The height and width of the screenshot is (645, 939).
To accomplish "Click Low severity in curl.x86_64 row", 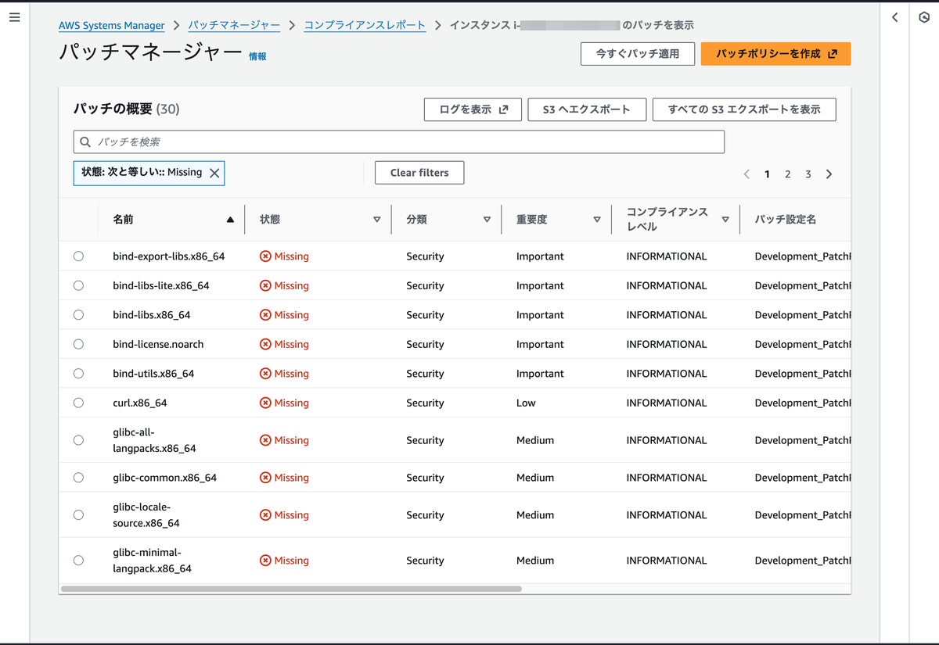I will [526, 403].
